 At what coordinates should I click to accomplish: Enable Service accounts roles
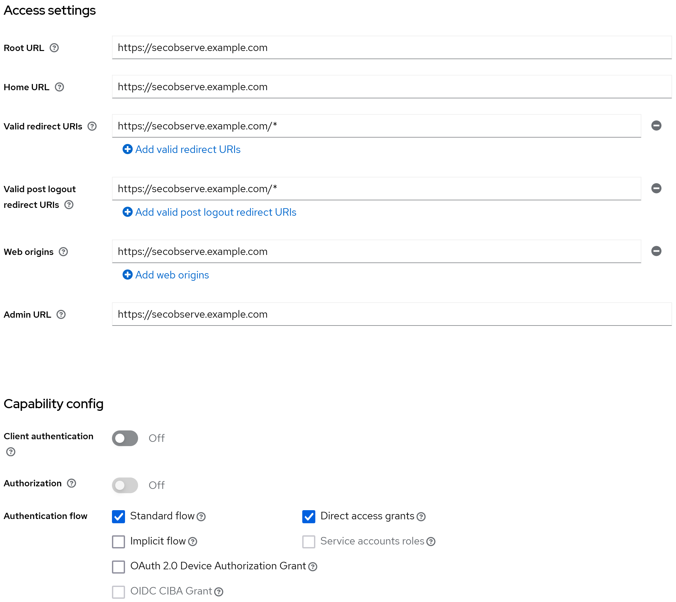click(x=308, y=542)
